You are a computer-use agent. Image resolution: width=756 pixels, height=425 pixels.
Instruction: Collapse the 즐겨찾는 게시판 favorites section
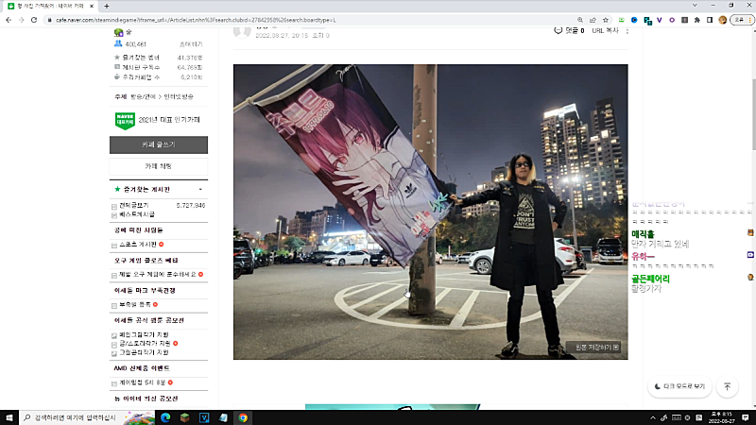tap(200, 190)
